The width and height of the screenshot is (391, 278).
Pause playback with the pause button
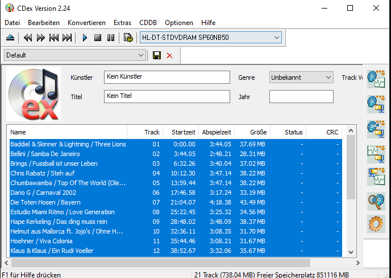pos(110,38)
